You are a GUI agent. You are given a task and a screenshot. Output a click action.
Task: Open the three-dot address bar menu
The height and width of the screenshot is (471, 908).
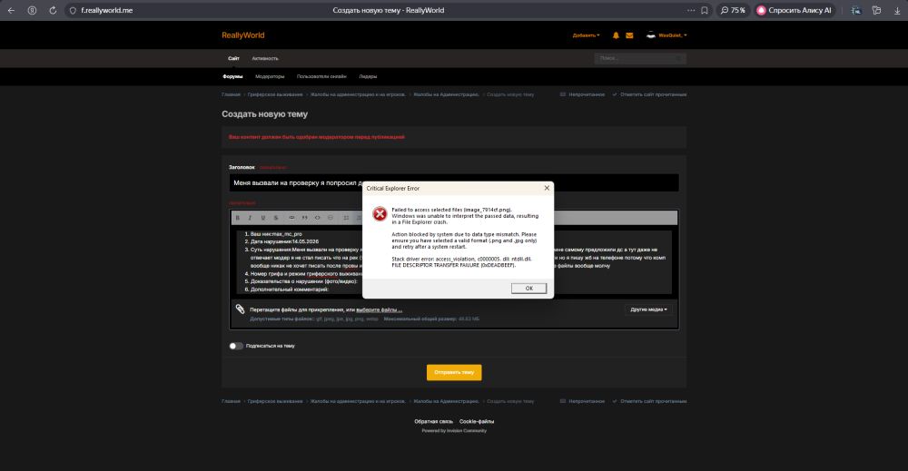tap(691, 10)
